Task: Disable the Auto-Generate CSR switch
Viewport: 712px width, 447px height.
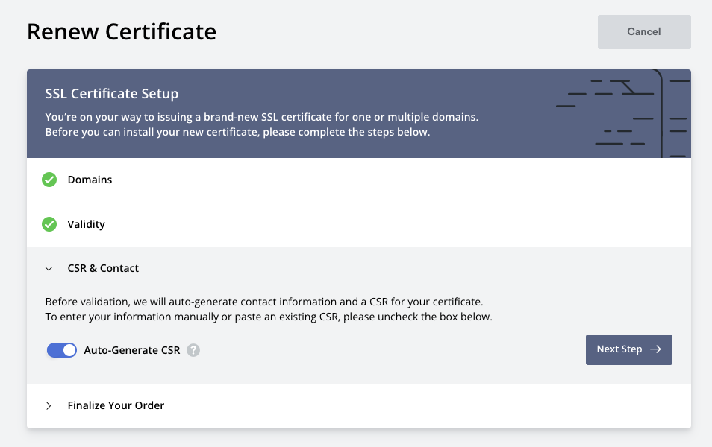Action: click(62, 350)
